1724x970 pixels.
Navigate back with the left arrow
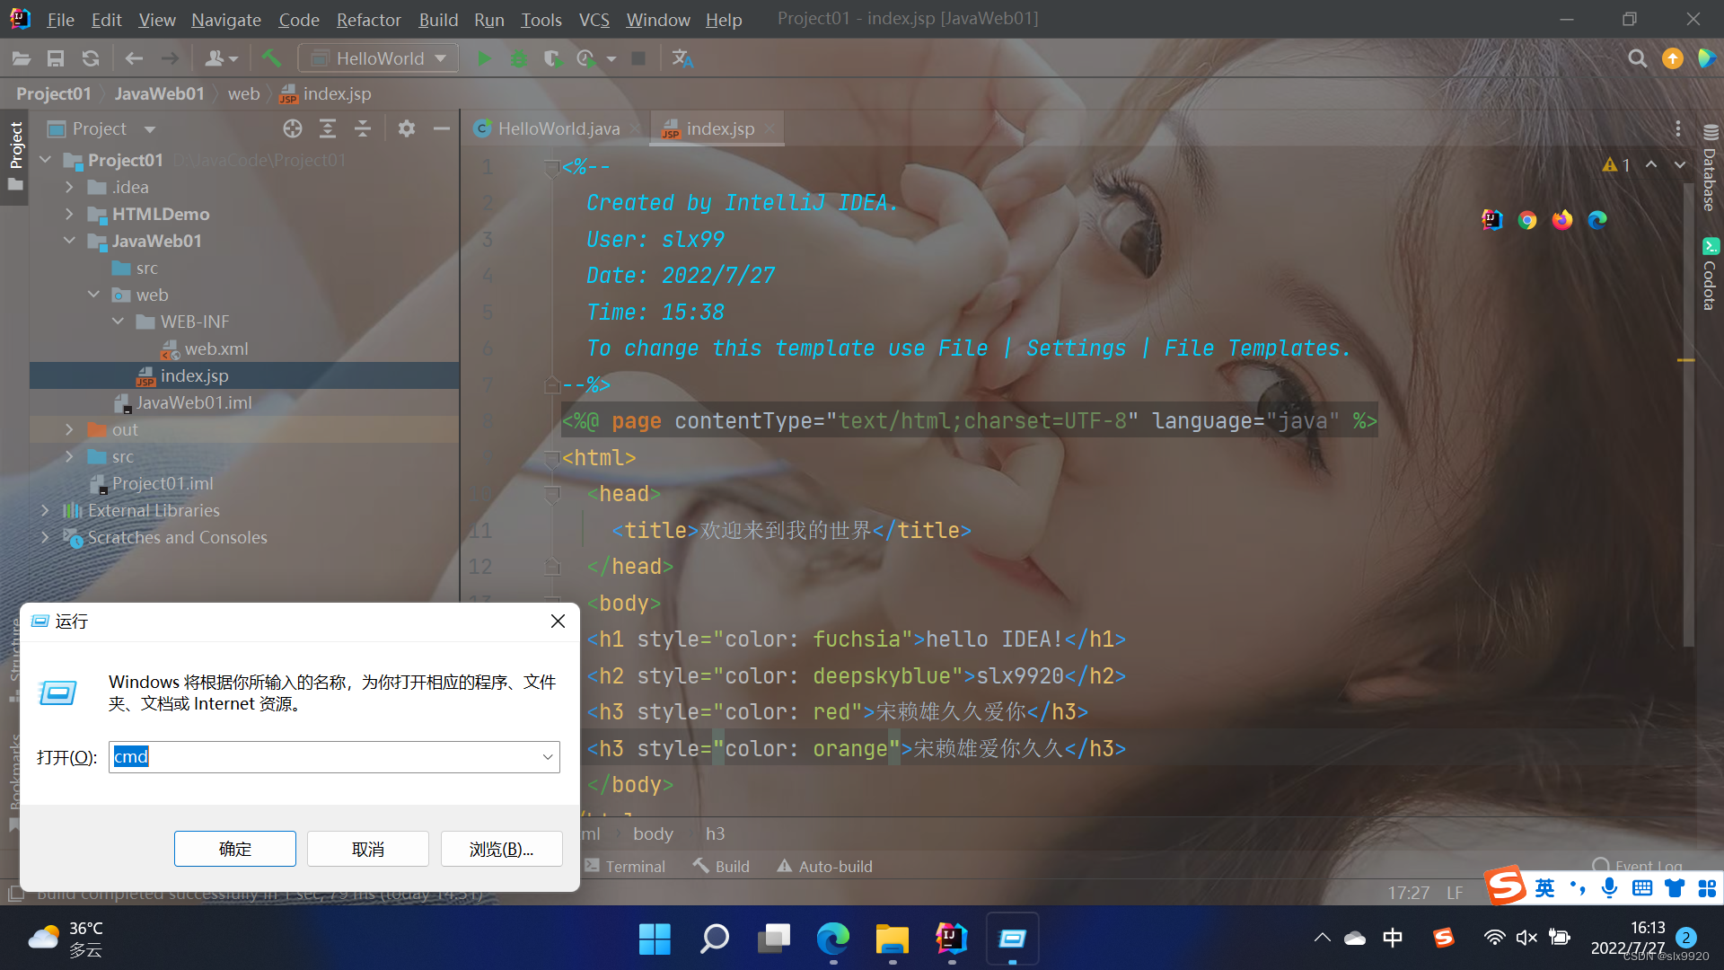134,58
